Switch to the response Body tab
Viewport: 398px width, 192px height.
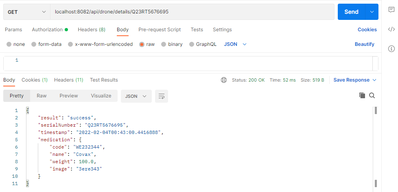point(9,80)
